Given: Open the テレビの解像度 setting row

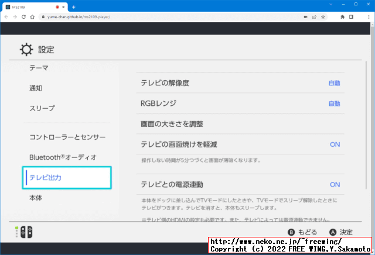Looking at the screenshot, I should click(240, 83).
